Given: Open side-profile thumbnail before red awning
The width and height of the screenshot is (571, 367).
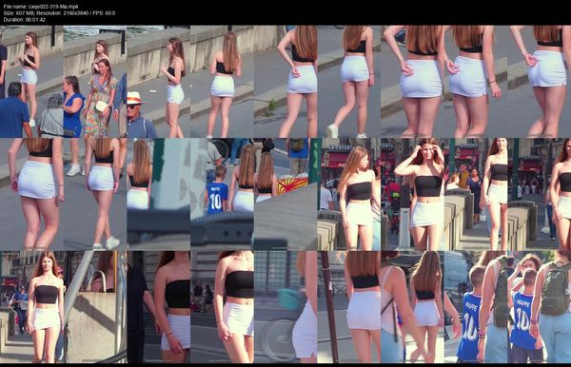Looking at the screenshot, I should point(349,194).
